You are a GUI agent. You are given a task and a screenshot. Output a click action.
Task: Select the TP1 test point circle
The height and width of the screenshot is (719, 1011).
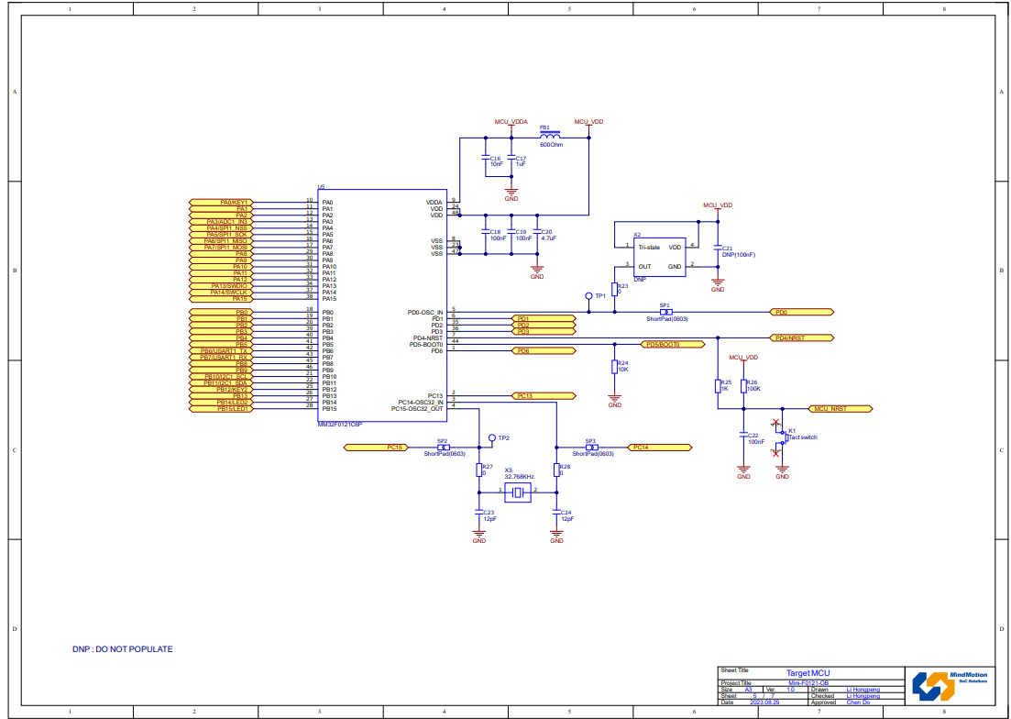pyautogui.click(x=588, y=296)
